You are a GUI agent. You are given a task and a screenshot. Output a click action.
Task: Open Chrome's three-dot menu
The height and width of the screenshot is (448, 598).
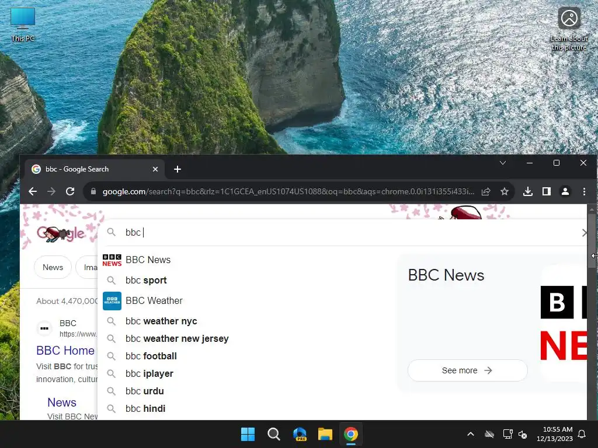point(584,191)
